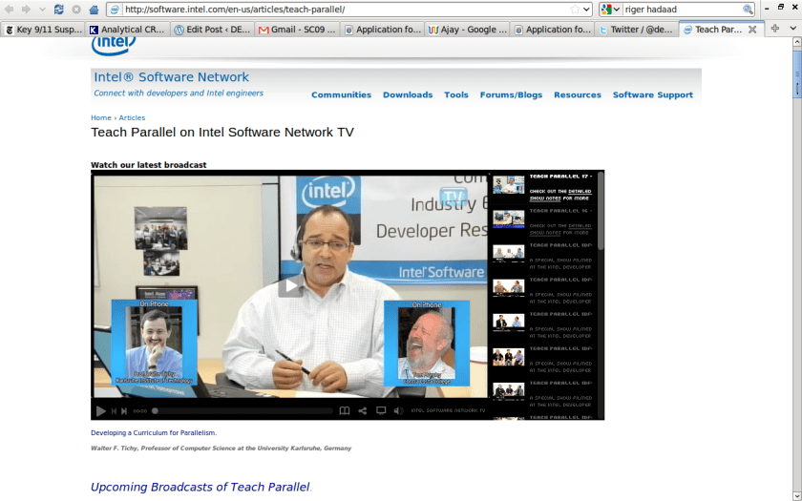
Task: Reload the current page
Action: pyautogui.click(x=59, y=10)
